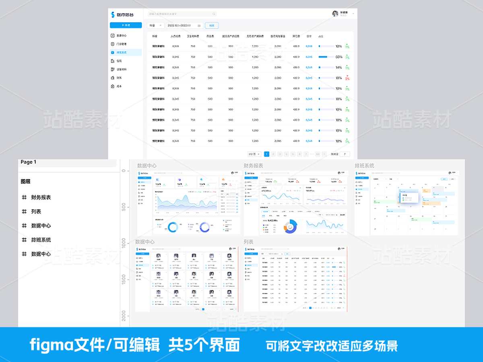Open 成本 via its sidebar icon
Image resolution: width=483 pixels, height=362 pixels.
pyautogui.click(x=113, y=86)
